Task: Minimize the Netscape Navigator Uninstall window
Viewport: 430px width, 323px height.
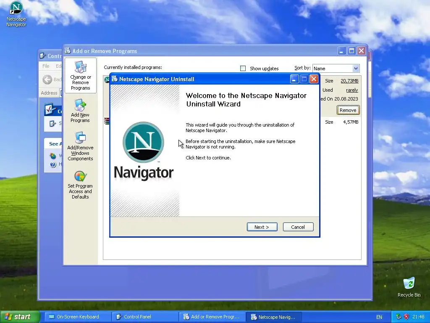Action: 294,79
